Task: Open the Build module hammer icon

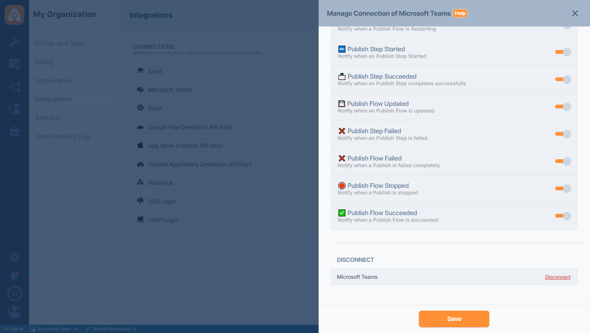Action: click(x=15, y=42)
